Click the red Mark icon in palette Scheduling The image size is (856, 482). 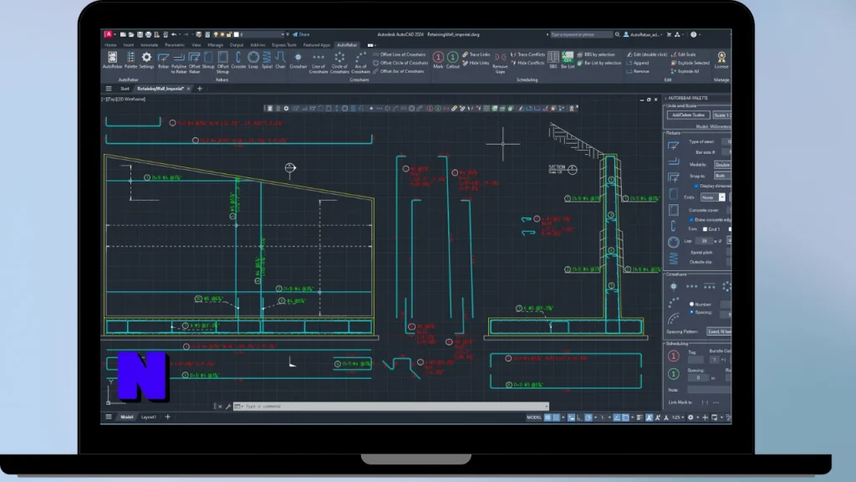tap(674, 356)
